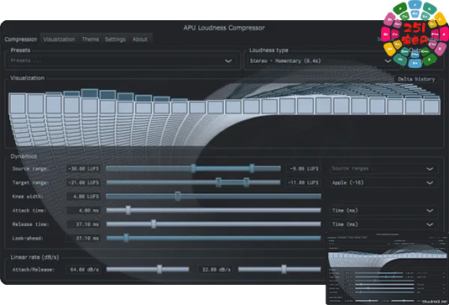Open the Visualization tab
Screen dimensions: 449x305
59,39
